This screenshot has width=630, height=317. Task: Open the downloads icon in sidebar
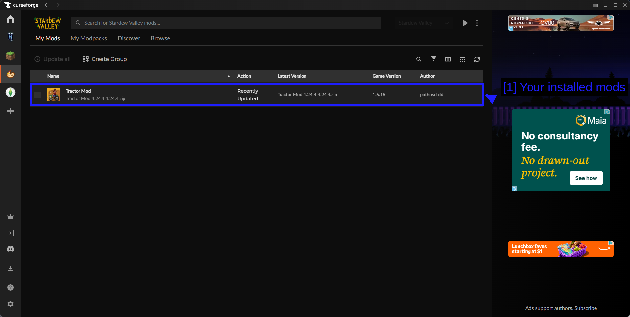[11, 268]
